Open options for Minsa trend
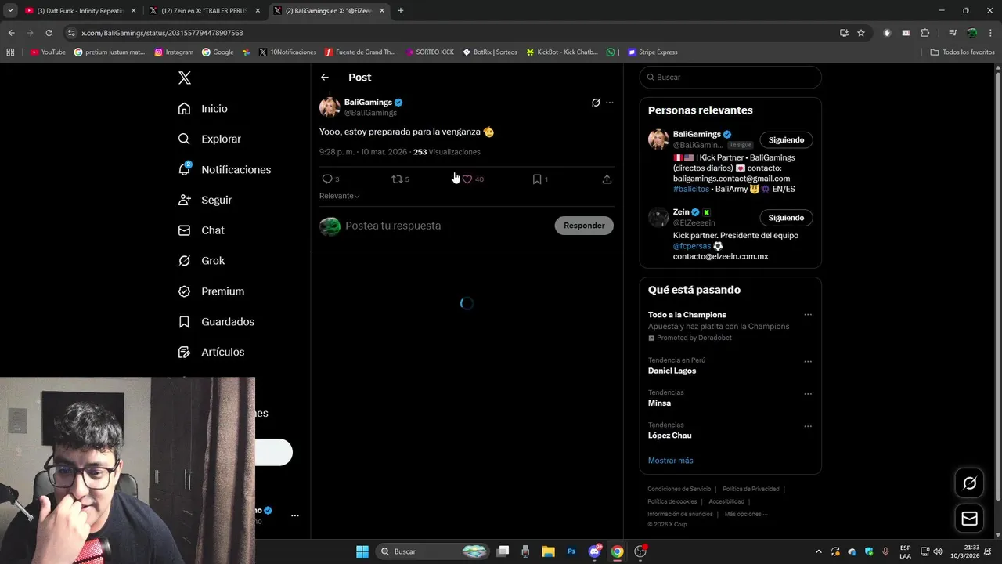This screenshot has height=564, width=1002. point(808,394)
